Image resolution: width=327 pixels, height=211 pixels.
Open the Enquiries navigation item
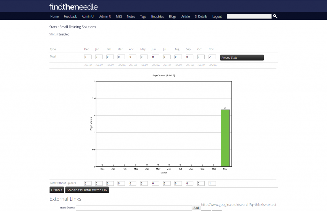[x=157, y=17]
